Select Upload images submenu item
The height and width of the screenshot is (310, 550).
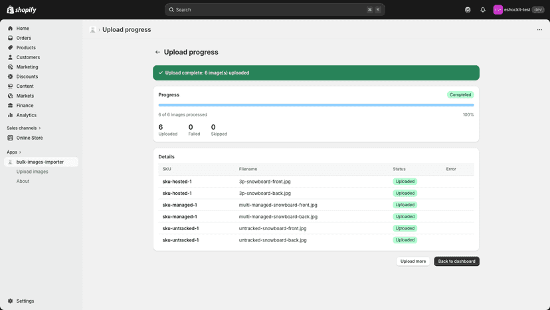33,172
